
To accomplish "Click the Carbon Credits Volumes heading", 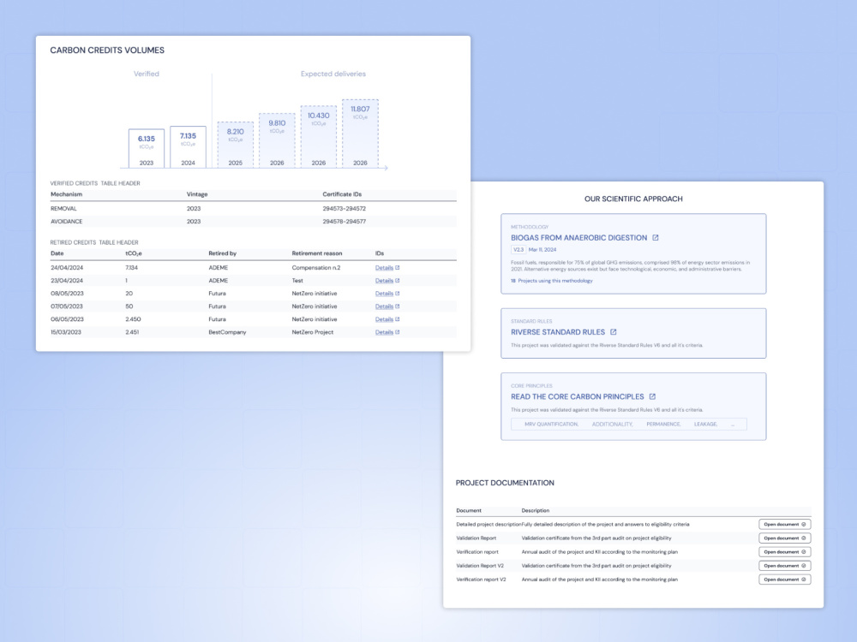I will point(107,51).
